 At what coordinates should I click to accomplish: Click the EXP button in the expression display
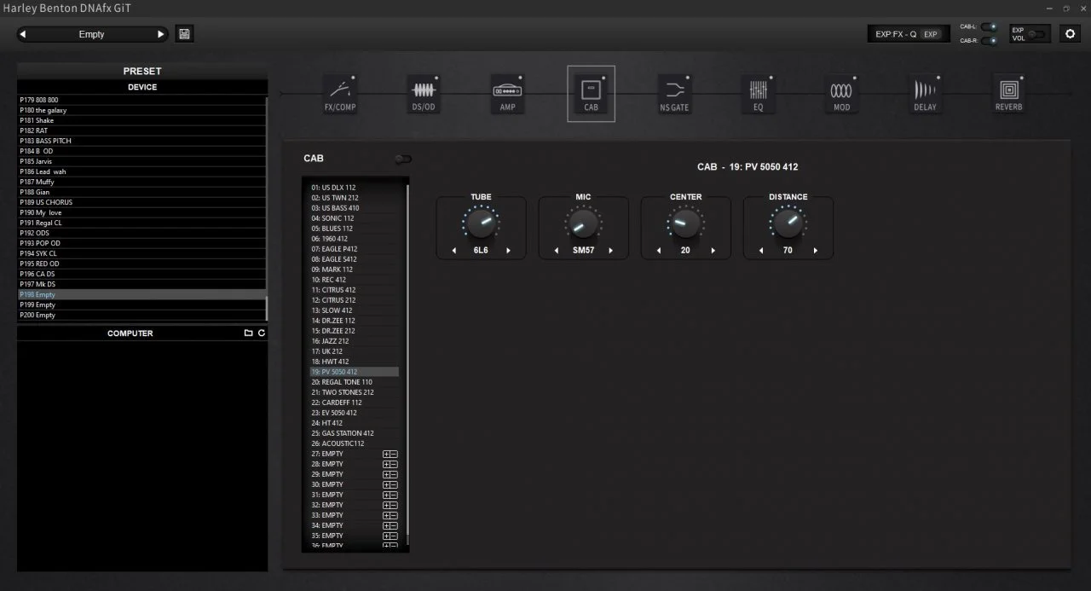[x=931, y=34]
